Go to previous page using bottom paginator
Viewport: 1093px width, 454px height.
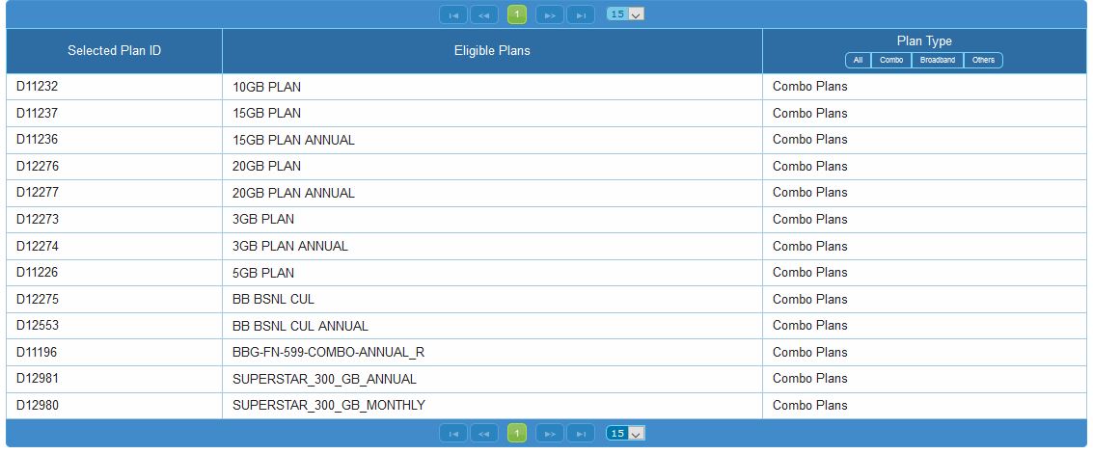click(484, 434)
